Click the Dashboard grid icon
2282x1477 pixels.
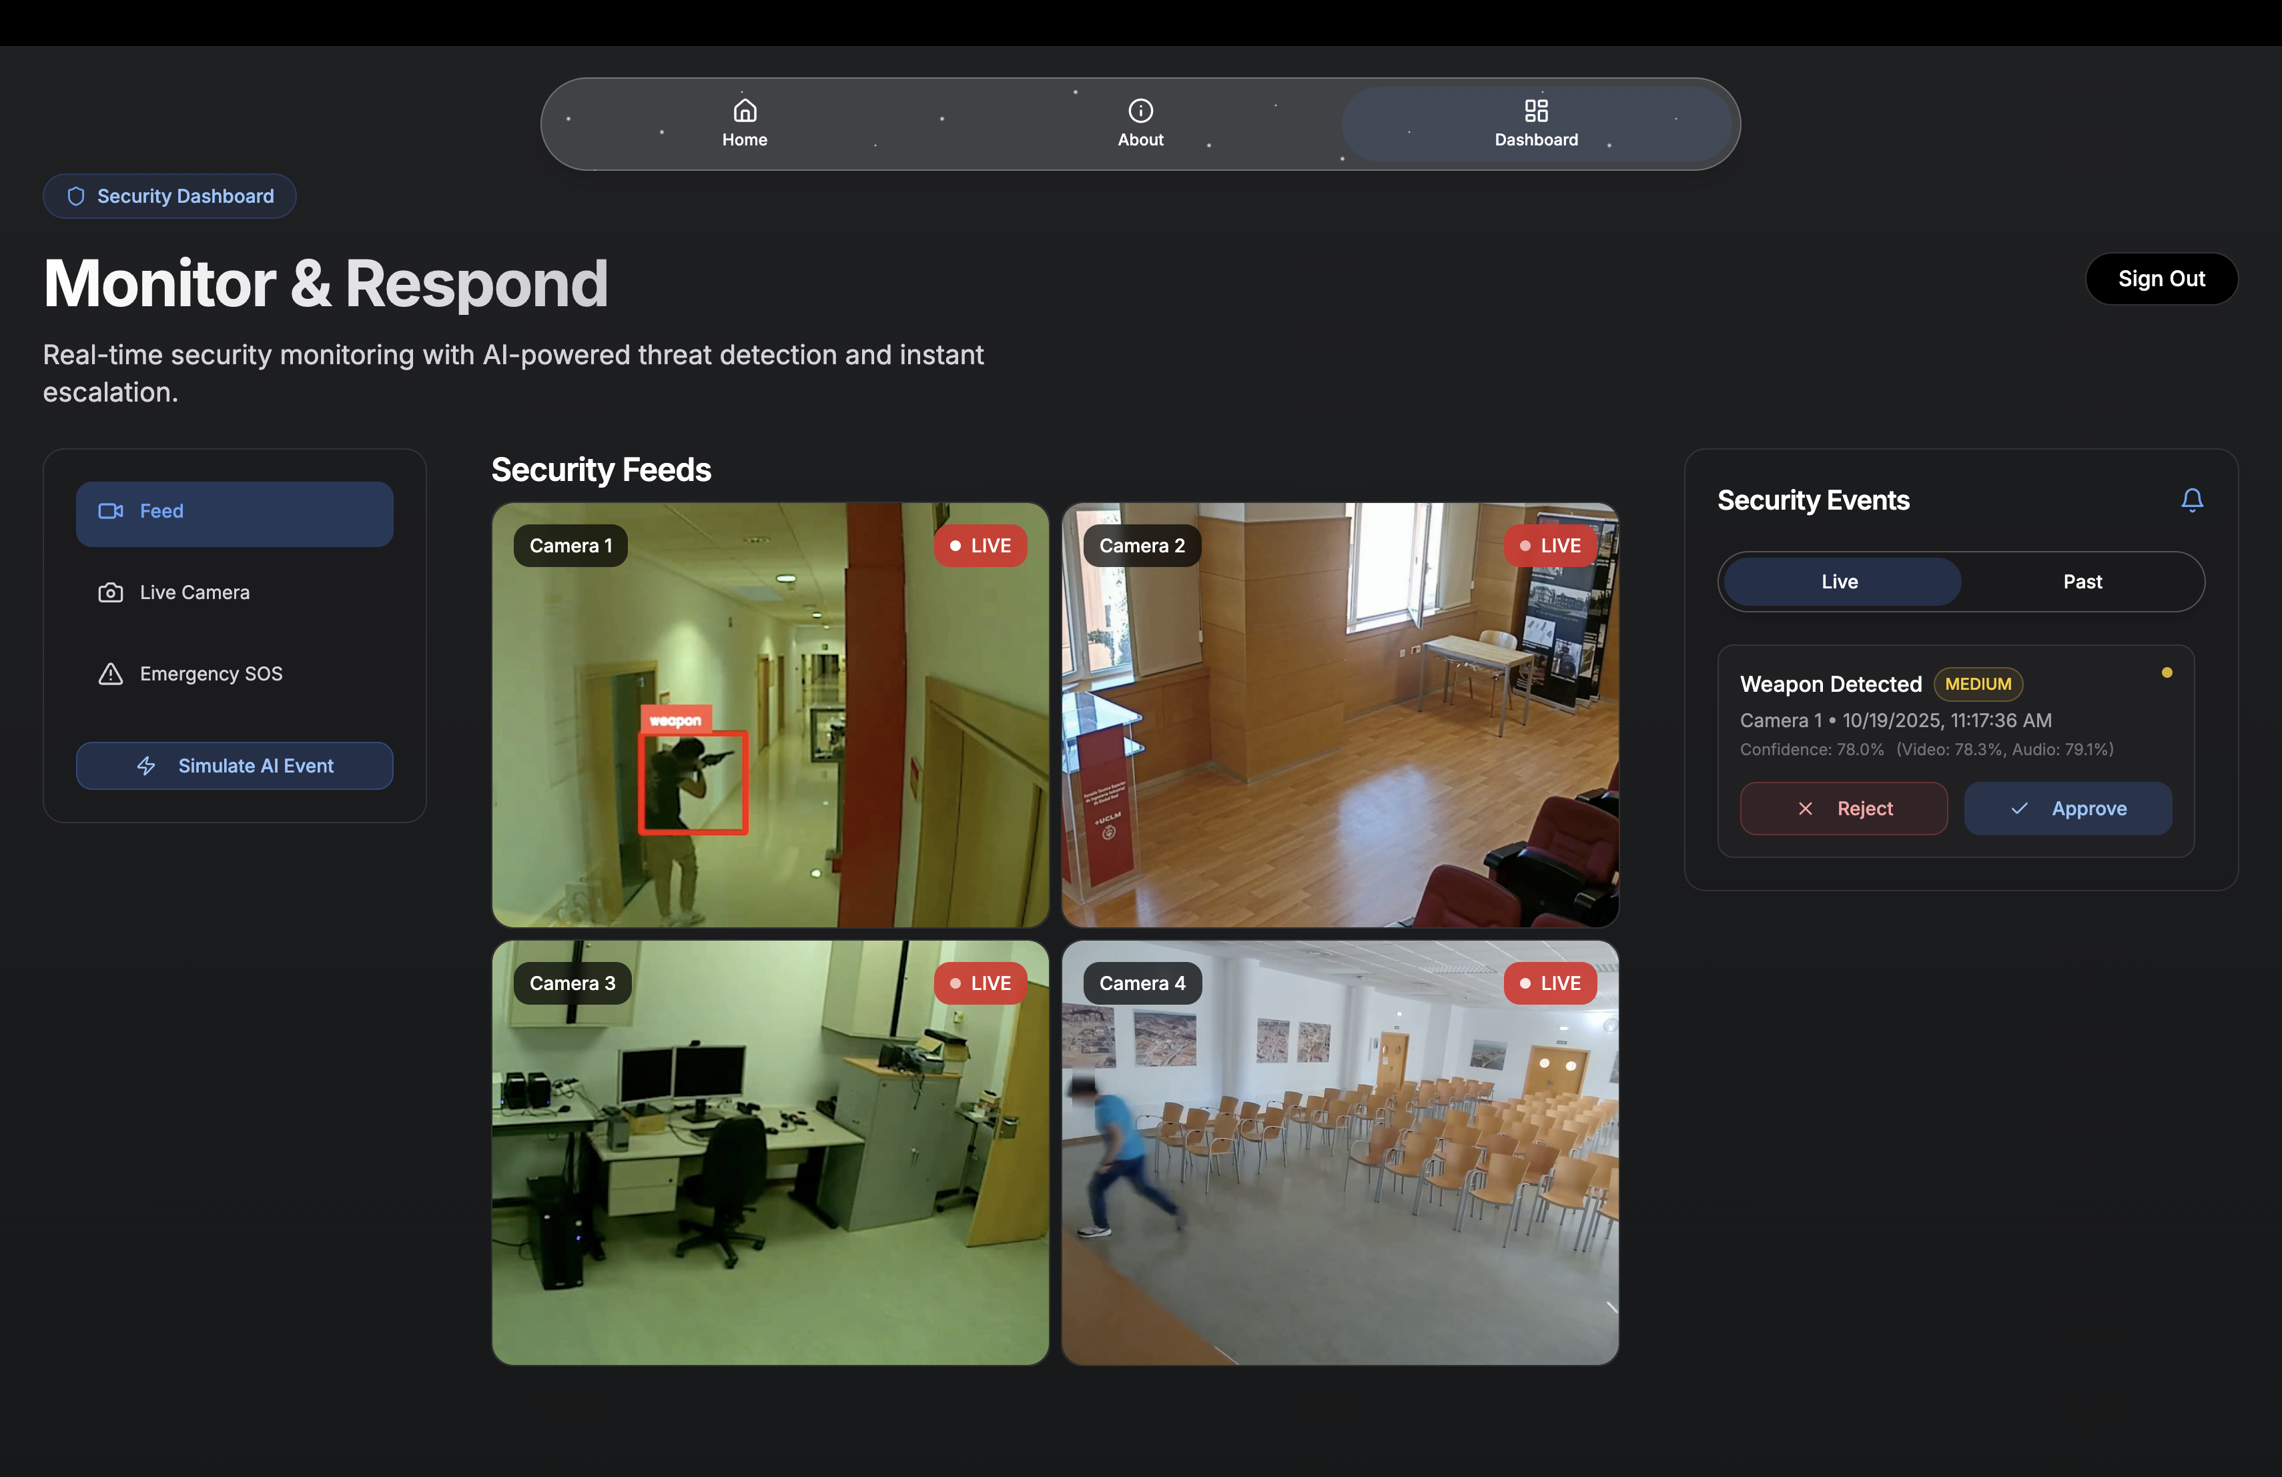click(1535, 110)
